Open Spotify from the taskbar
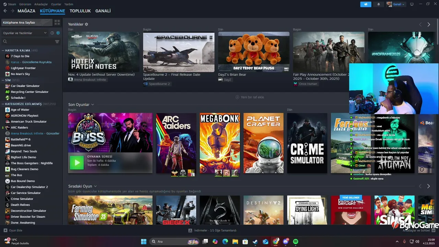This screenshot has height=247, width=439. point(295,242)
